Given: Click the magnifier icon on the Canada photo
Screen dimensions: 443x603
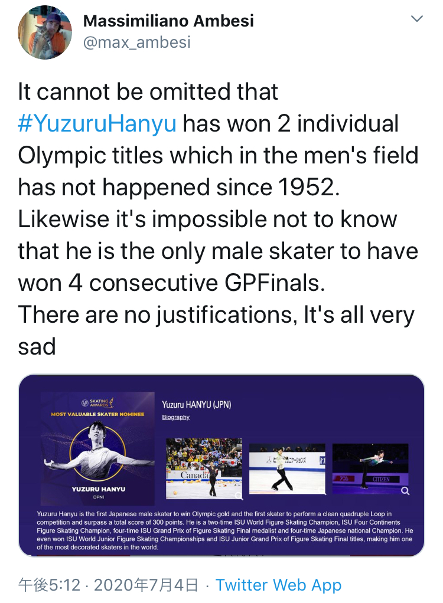Looking at the screenshot, I should click(237, 496).
